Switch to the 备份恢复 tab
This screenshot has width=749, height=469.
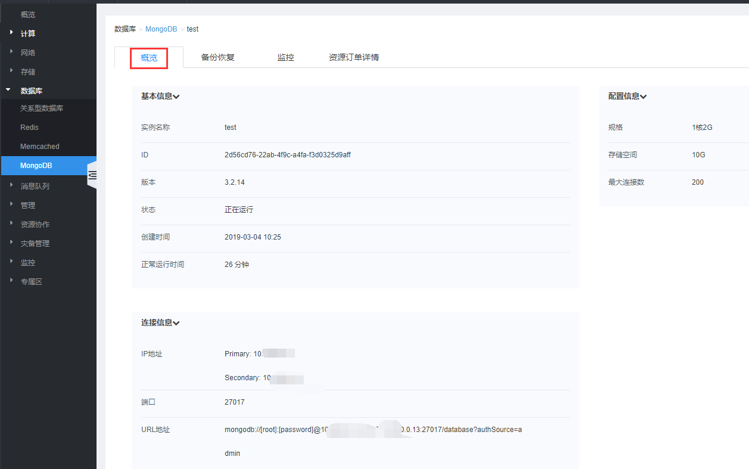tap(218, 58)
